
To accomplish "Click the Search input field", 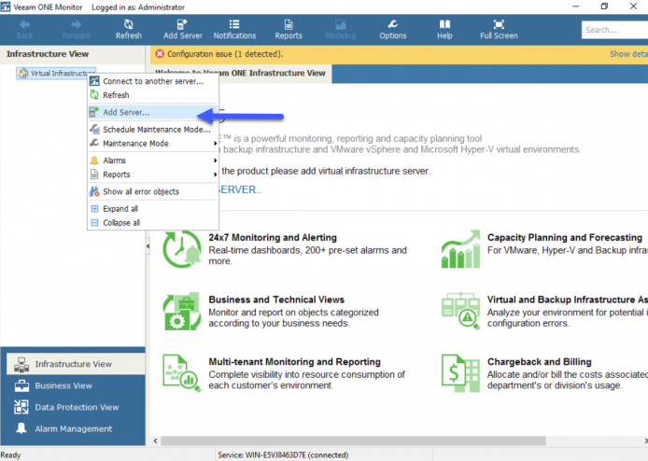I will pos(614,30).
